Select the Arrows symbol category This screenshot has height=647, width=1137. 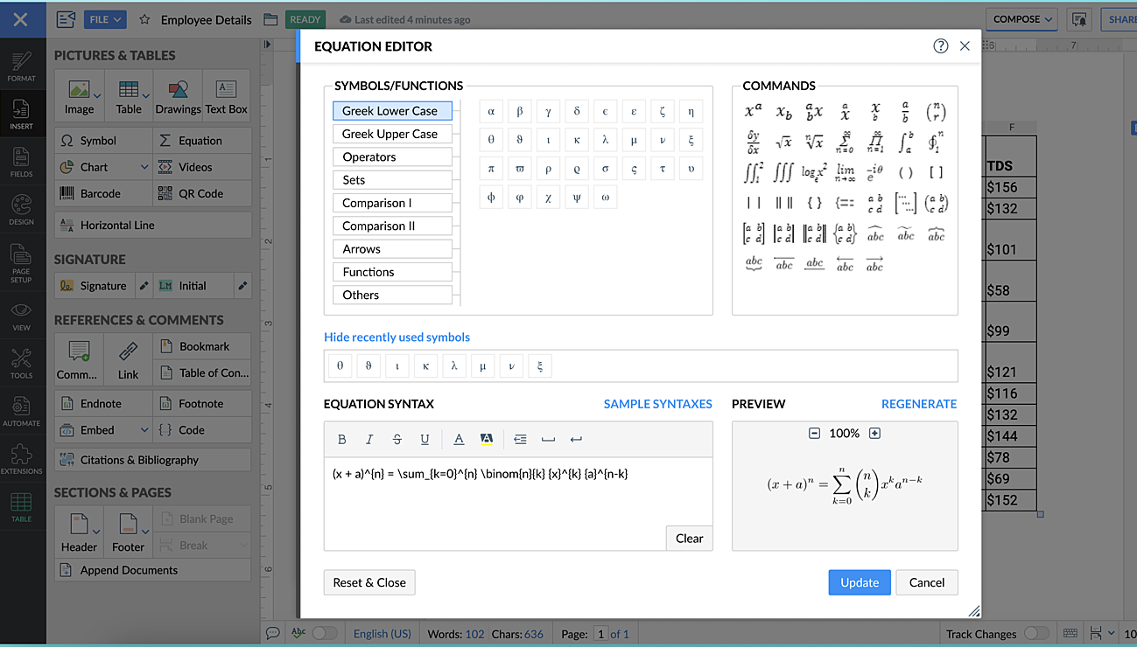click(x=392, y=248)
